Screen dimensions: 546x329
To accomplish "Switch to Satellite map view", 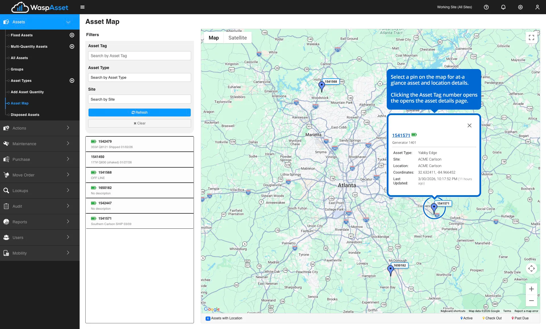I will [237, 38].
